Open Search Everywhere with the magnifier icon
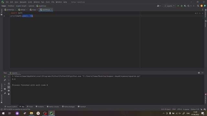The width and height of the screenshot is (207, 116). pyautogui.click(x=198, y=6)
